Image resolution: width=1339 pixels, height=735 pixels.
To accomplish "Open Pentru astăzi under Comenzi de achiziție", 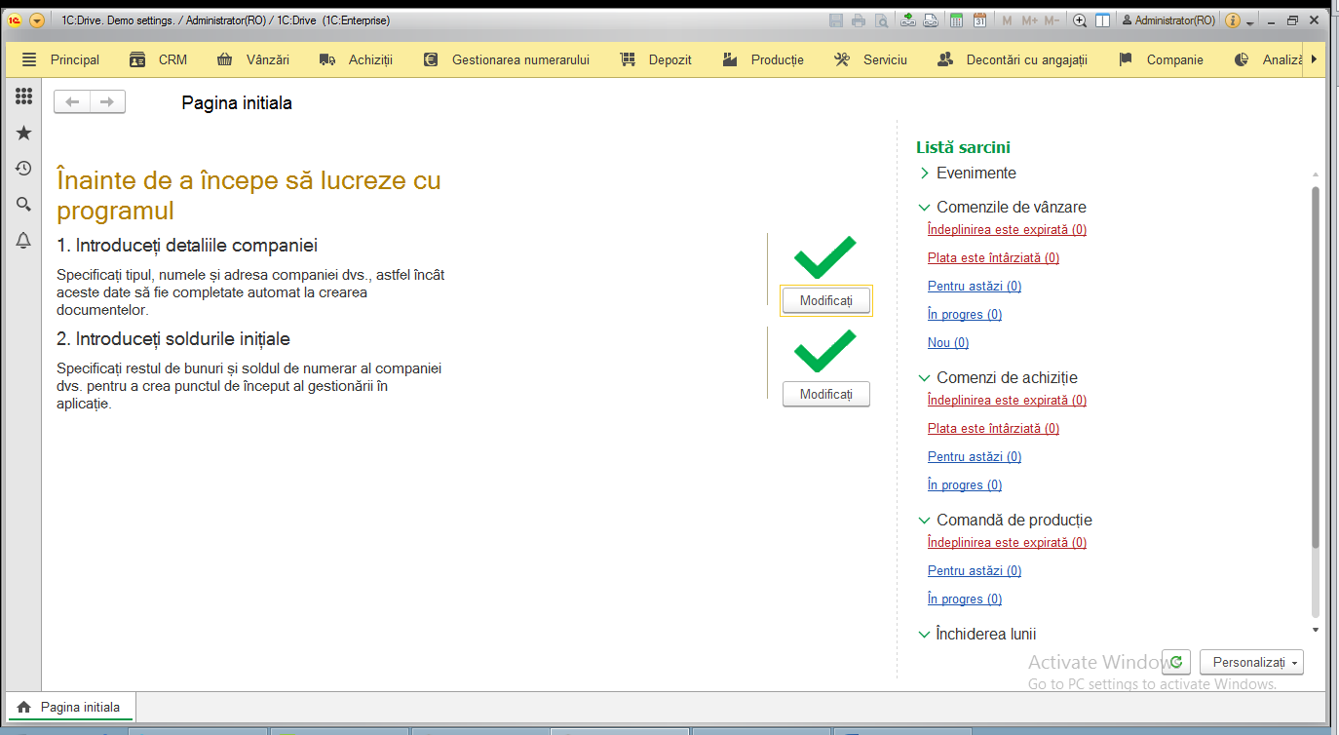I will point(975,457).
